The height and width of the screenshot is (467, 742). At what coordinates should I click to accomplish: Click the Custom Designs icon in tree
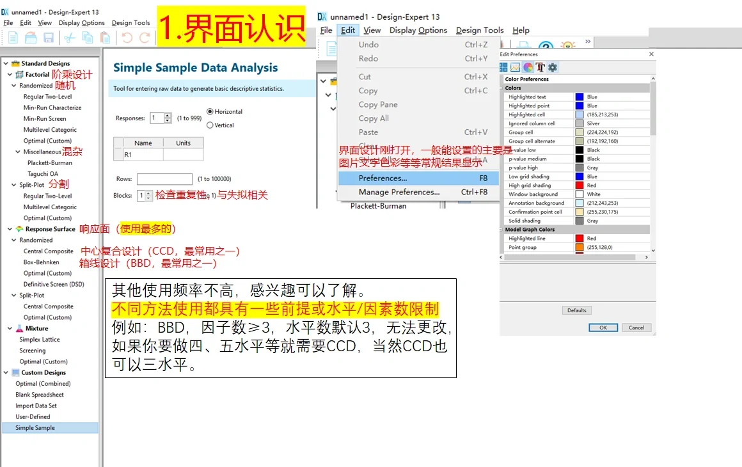click(x=15, y=372)
